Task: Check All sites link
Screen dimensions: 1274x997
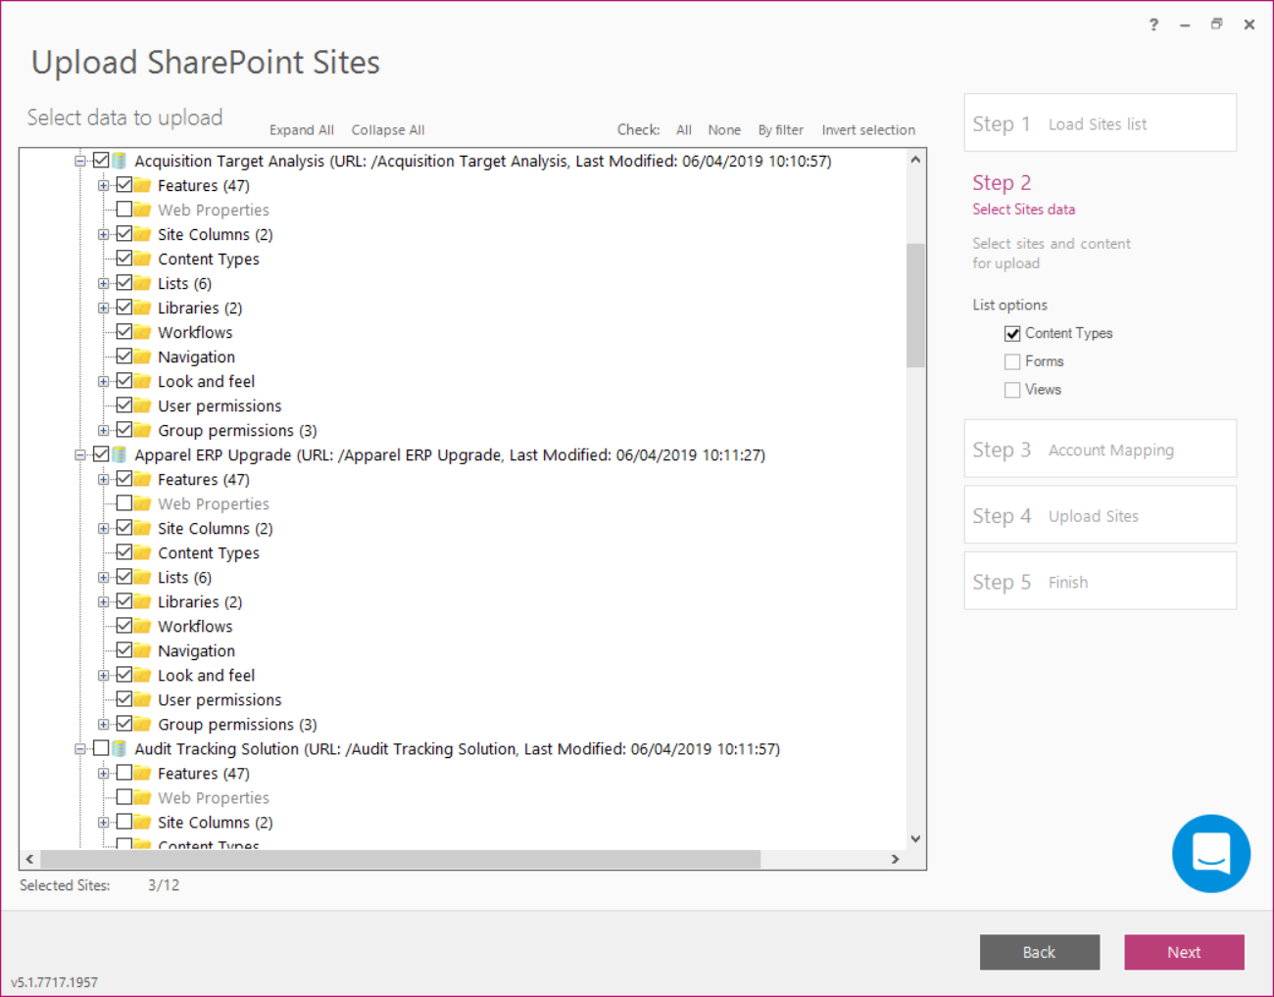Action: pos(684,130)
